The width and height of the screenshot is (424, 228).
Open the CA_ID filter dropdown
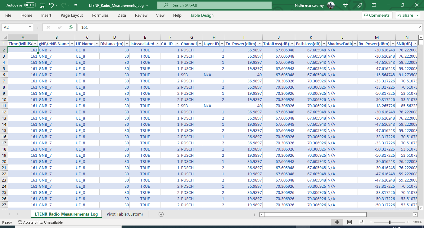tap(177, 44)
